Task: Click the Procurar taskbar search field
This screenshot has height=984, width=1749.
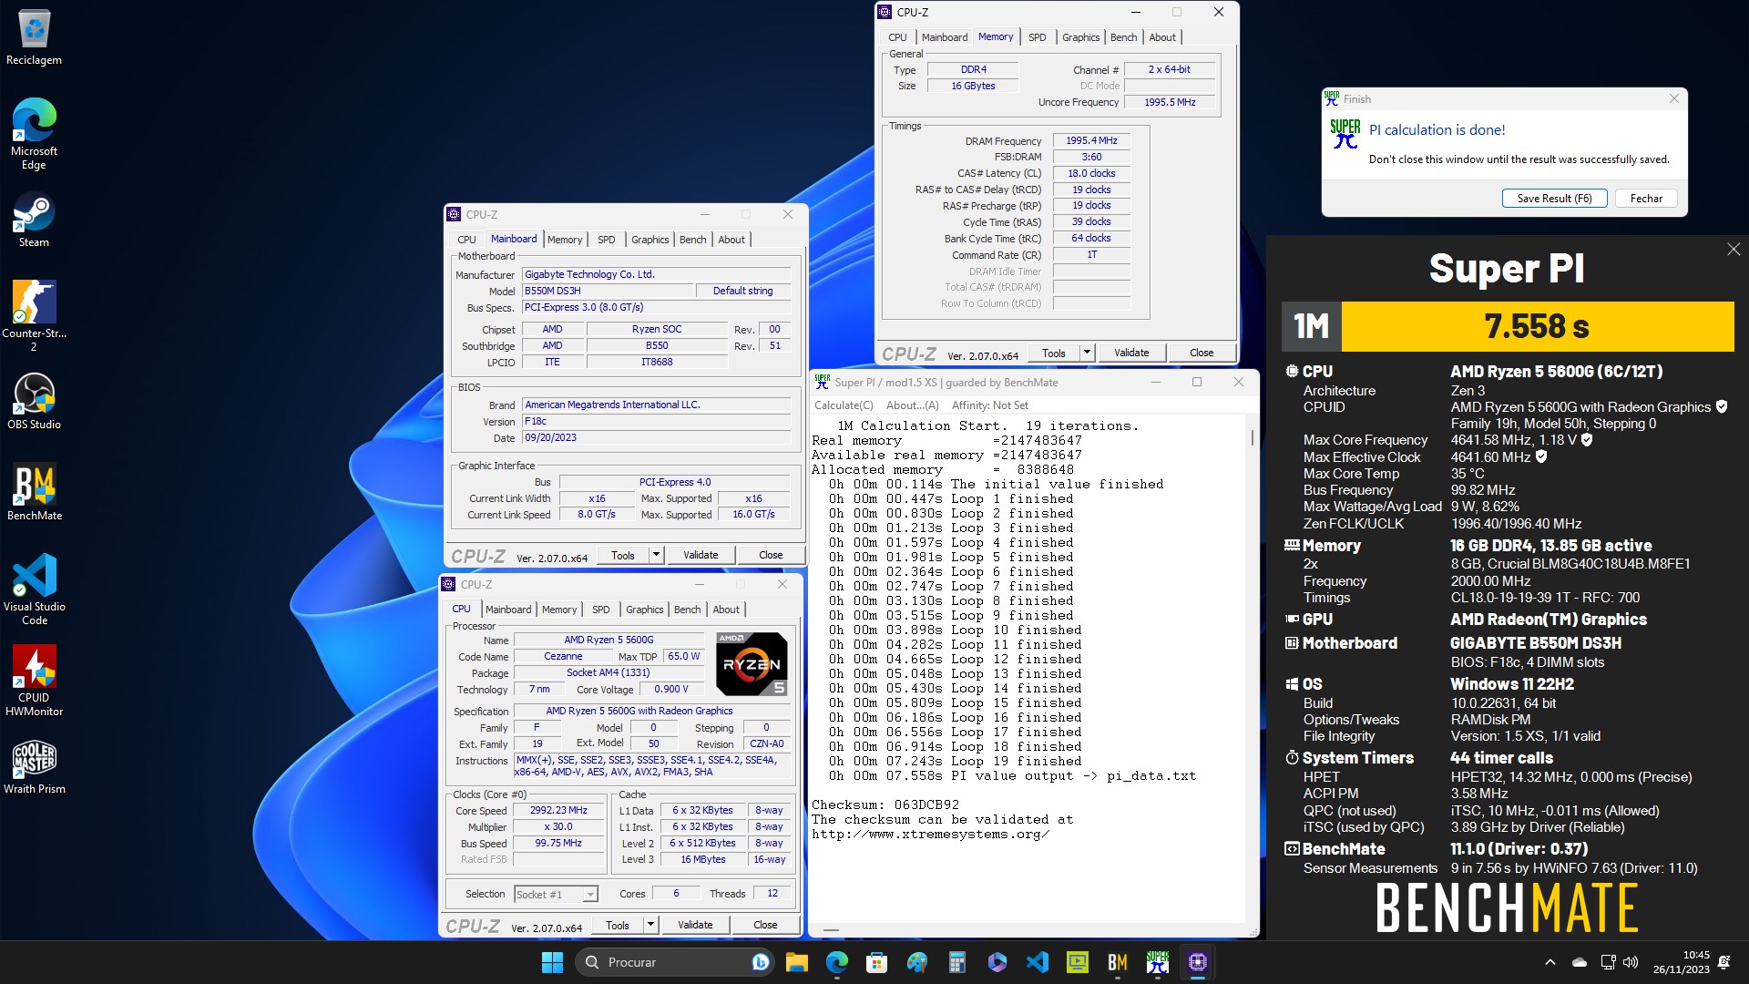Action: pyautogui.click(x=672, y=962)
